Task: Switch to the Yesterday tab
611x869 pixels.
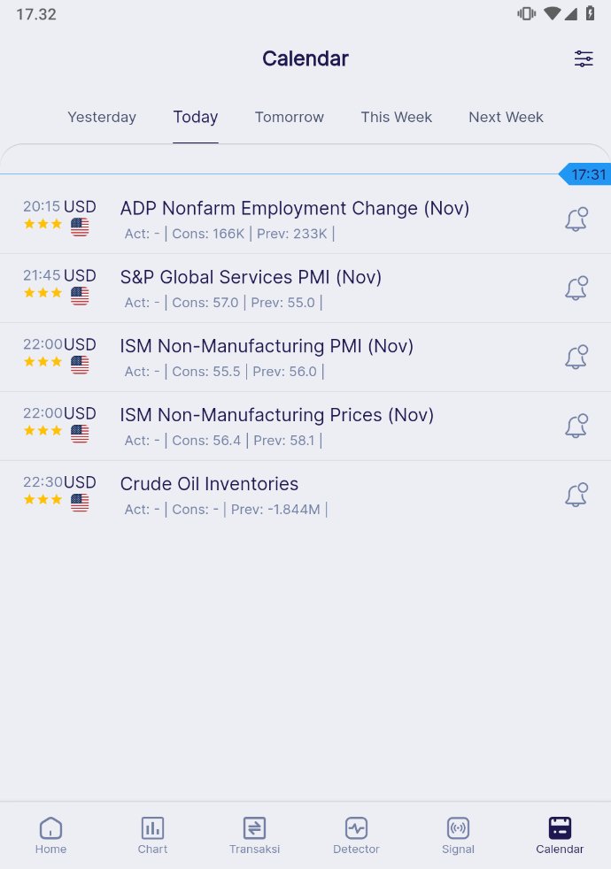Action: pos(102,117)
